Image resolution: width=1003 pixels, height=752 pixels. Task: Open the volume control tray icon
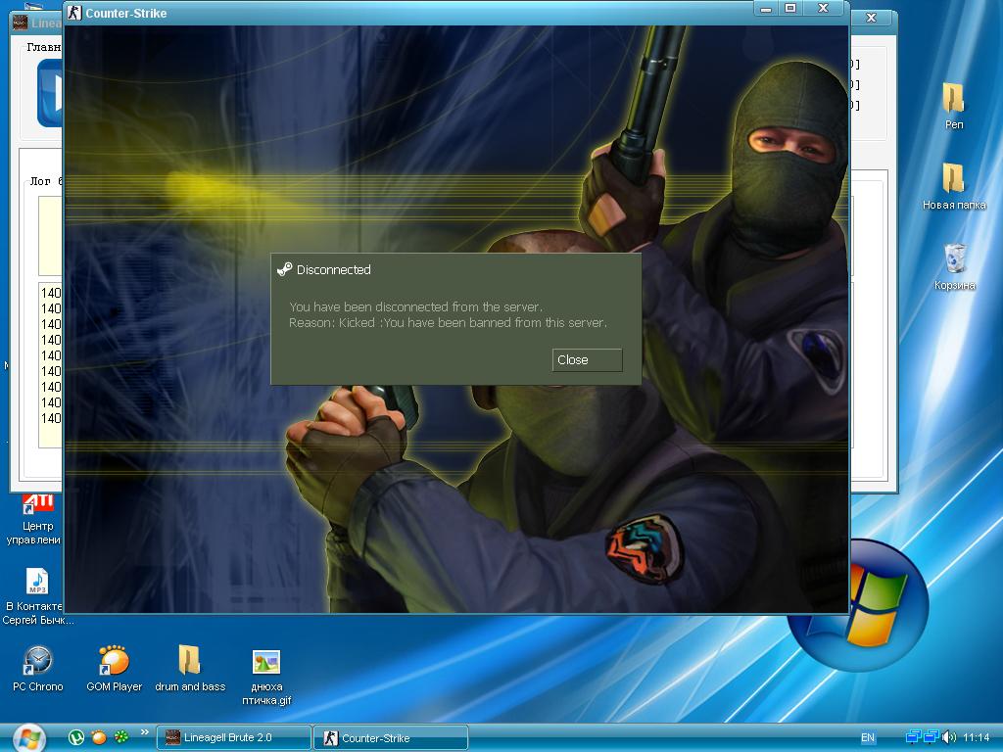pos(949,737)
